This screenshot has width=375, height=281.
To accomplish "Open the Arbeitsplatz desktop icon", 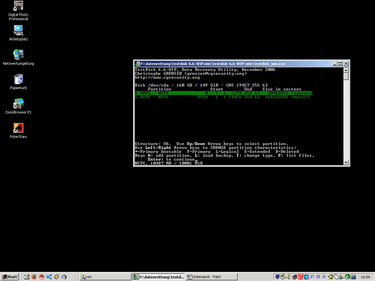I will [19, 33].
